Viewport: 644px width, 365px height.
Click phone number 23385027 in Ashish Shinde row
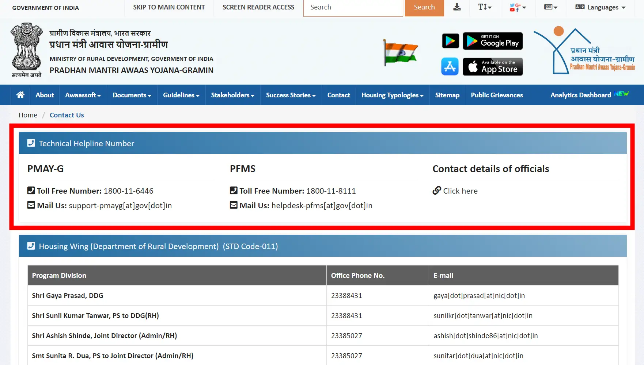pos(346,335)
